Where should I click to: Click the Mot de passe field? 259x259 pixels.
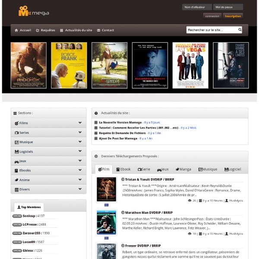(228, 7)
